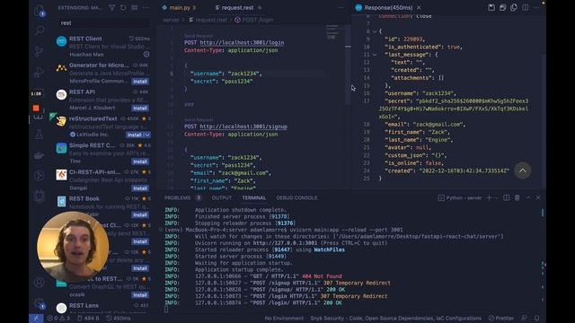Split the terminal pane
Viewport: 575px width, 323px height.
tap(507, 197)
